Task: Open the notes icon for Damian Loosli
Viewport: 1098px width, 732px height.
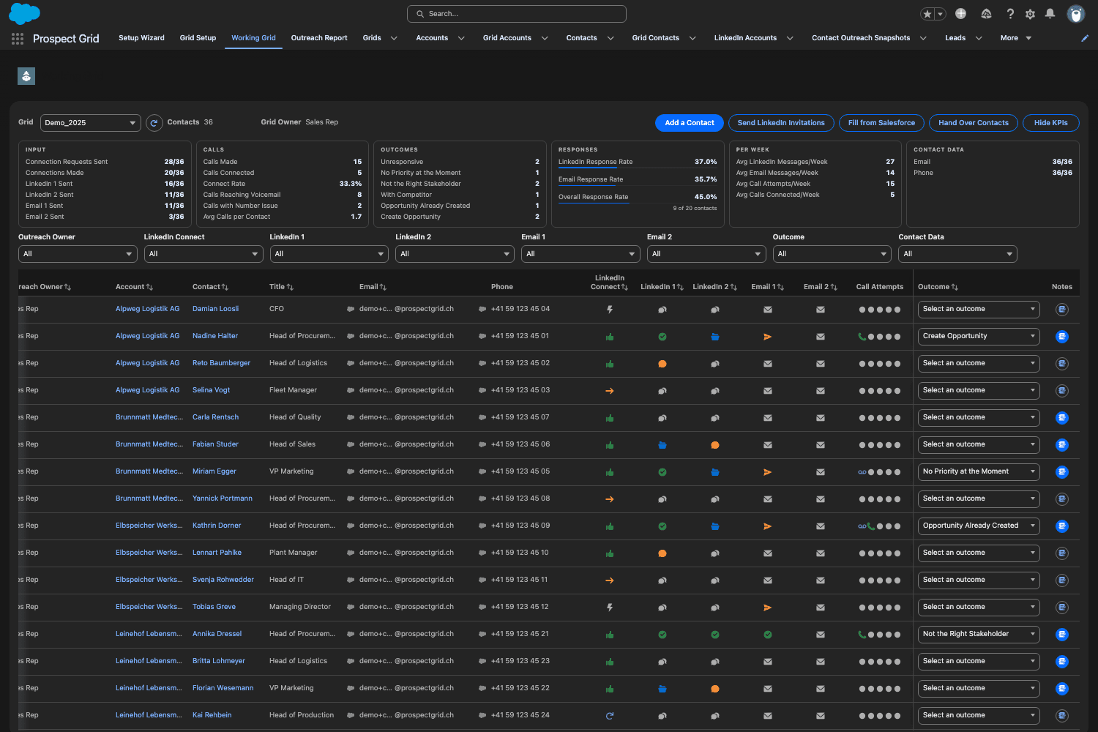Action: point(1062,310)
